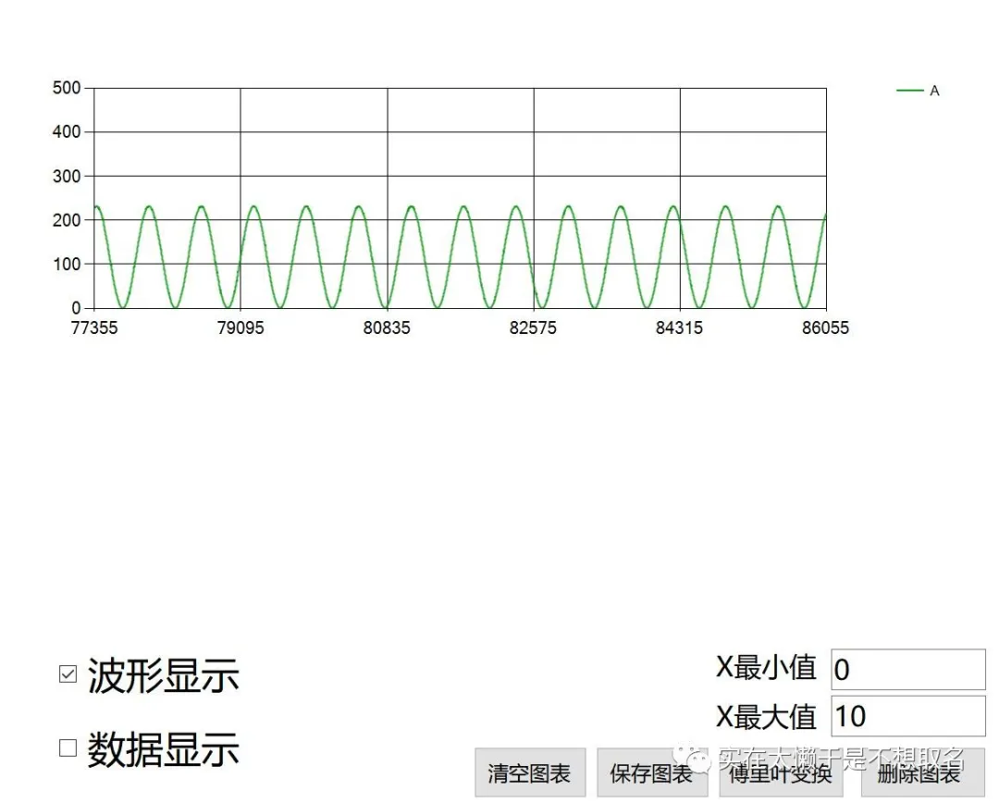Select the x-axis label 80835
The height and width of the screenshot is (803, 999).
[x=387, y=328]
